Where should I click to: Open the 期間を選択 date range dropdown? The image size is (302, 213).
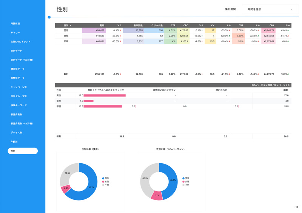coord(270,9)
